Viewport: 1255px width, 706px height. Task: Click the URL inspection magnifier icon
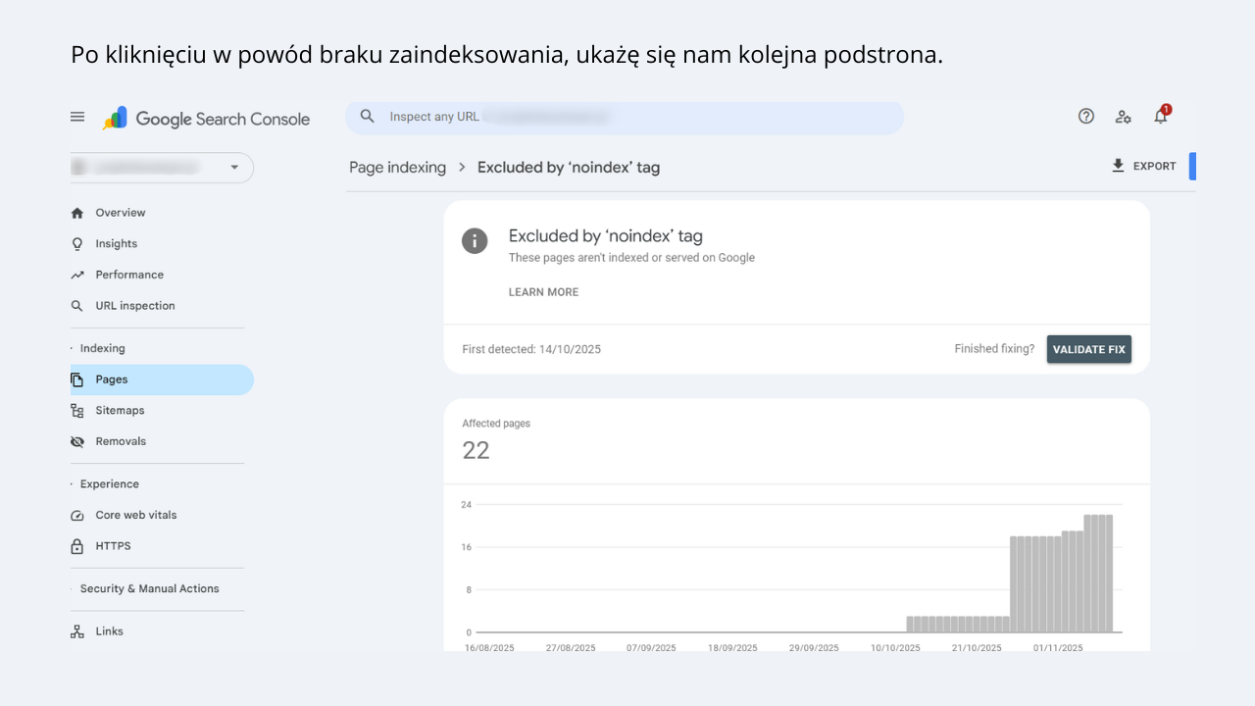click(76, 305)
